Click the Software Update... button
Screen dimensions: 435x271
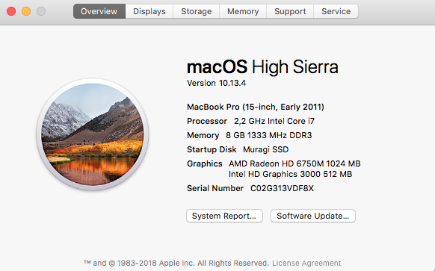click(x=313, y=216)
